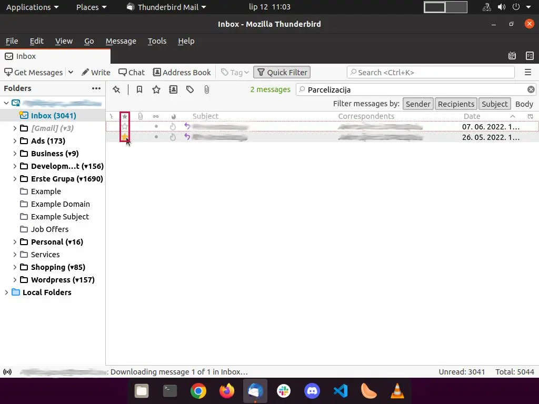Filter messages with attachments
This screenshot has height=404, width=539.
206,89
